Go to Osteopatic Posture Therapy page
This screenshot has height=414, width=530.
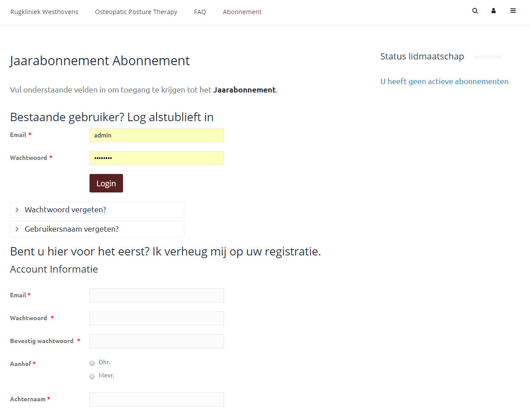click(136, 12)
